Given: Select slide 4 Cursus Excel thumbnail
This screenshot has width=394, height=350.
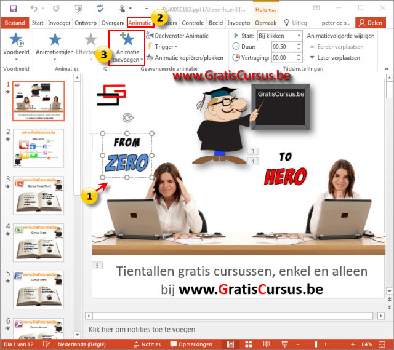Looking at the screenshot, I should pyautogui.click(x=38, y=242).
